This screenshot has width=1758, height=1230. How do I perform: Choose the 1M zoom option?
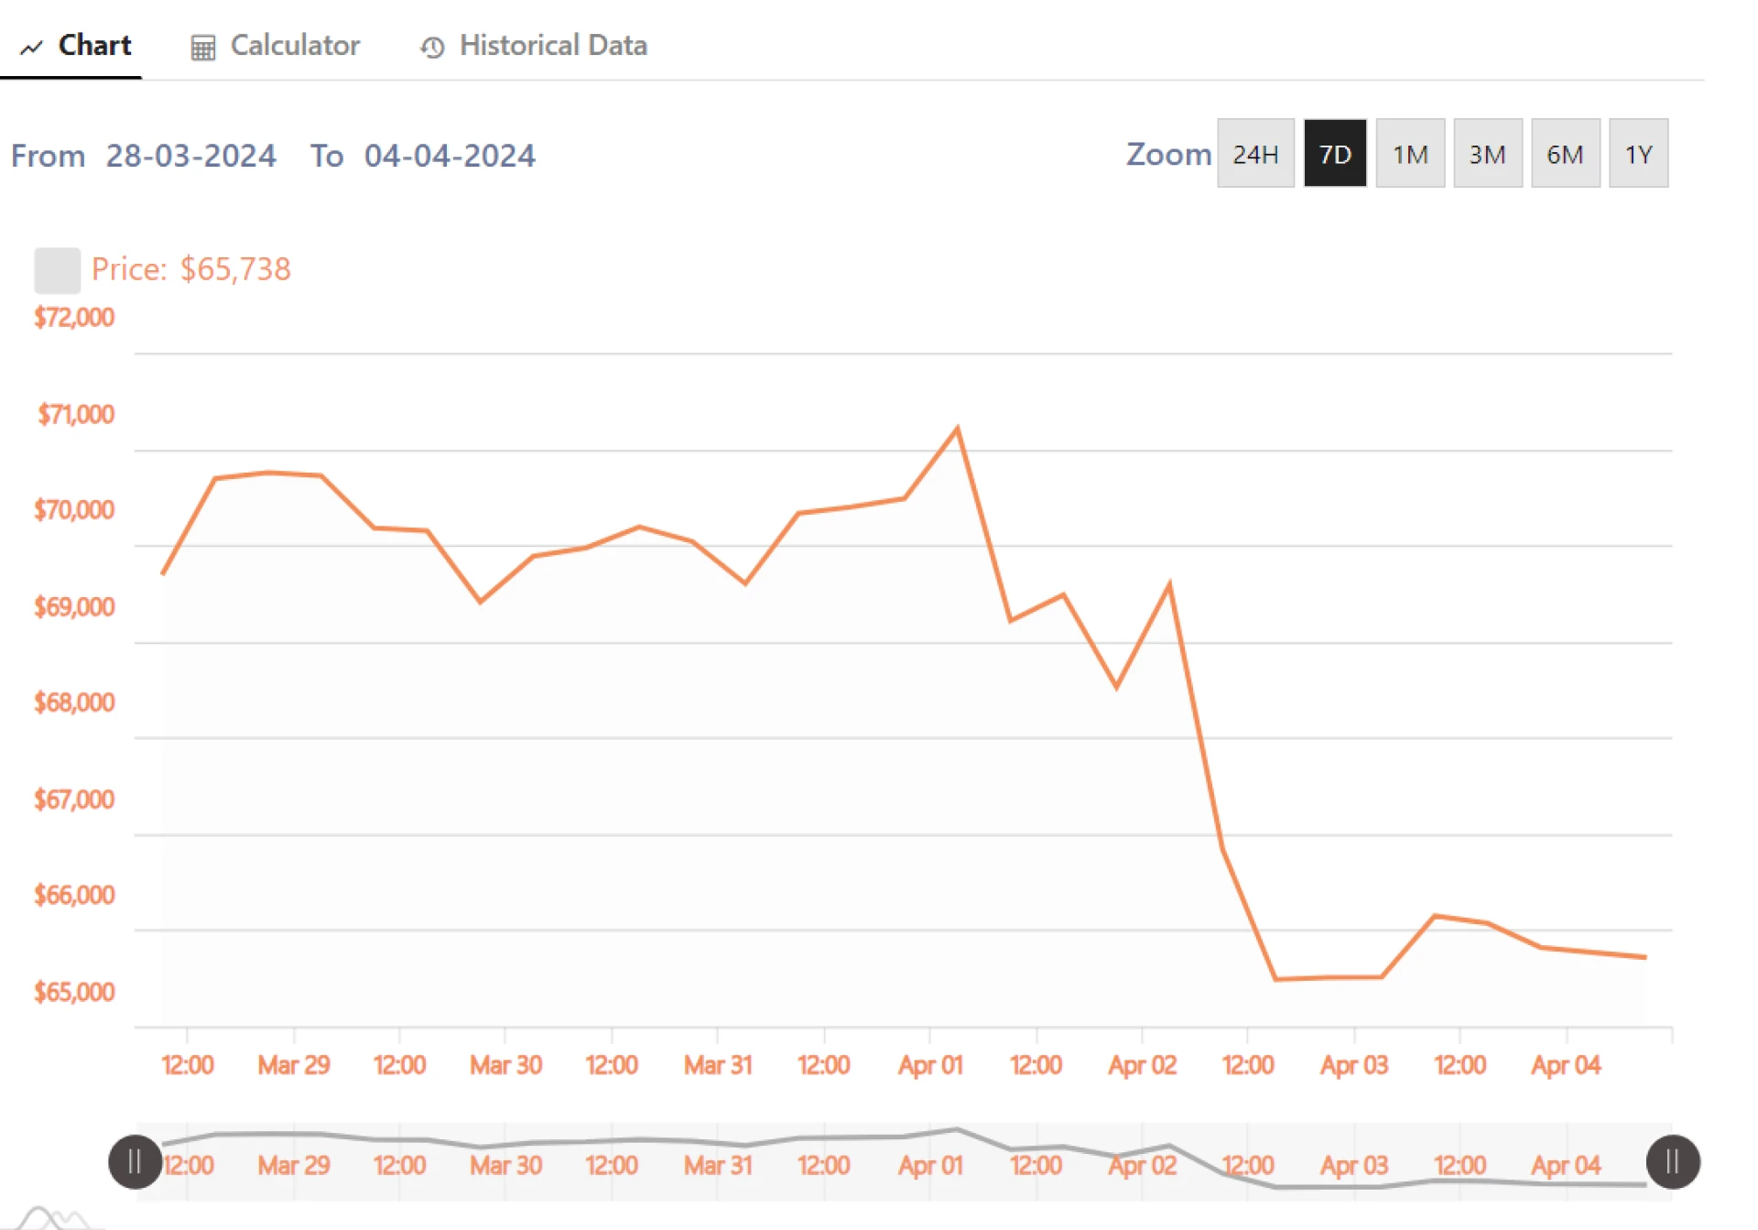pos(1410,154)
